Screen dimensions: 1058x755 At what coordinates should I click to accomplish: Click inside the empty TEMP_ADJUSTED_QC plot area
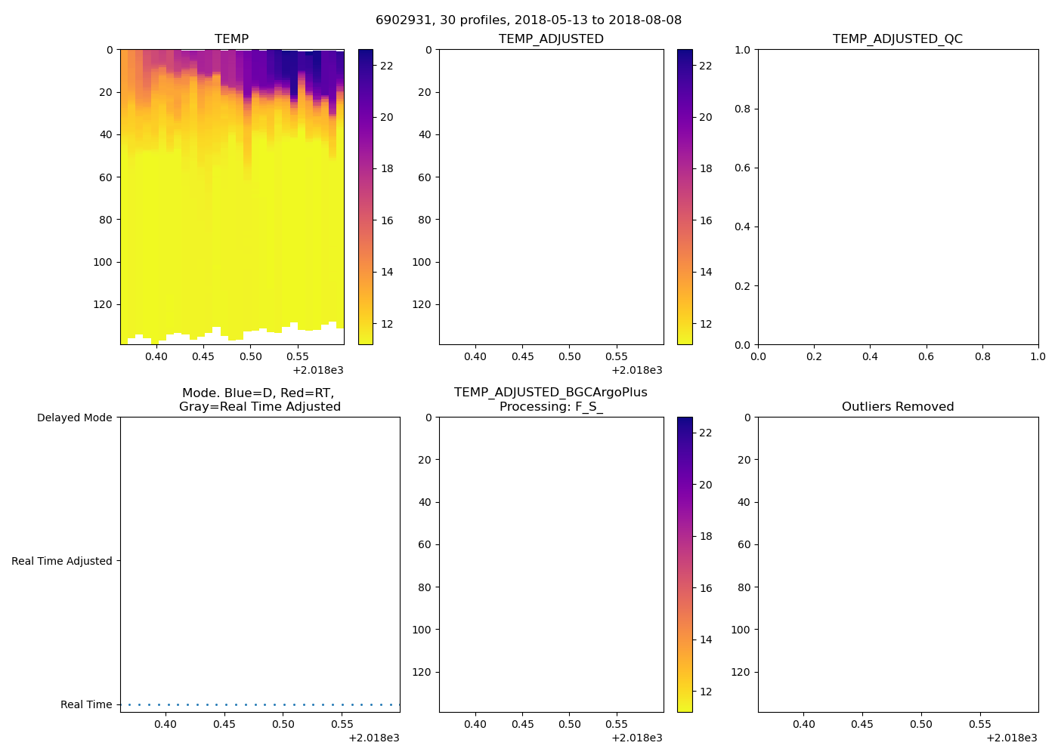pyautogui.click(x=897, y=196)
